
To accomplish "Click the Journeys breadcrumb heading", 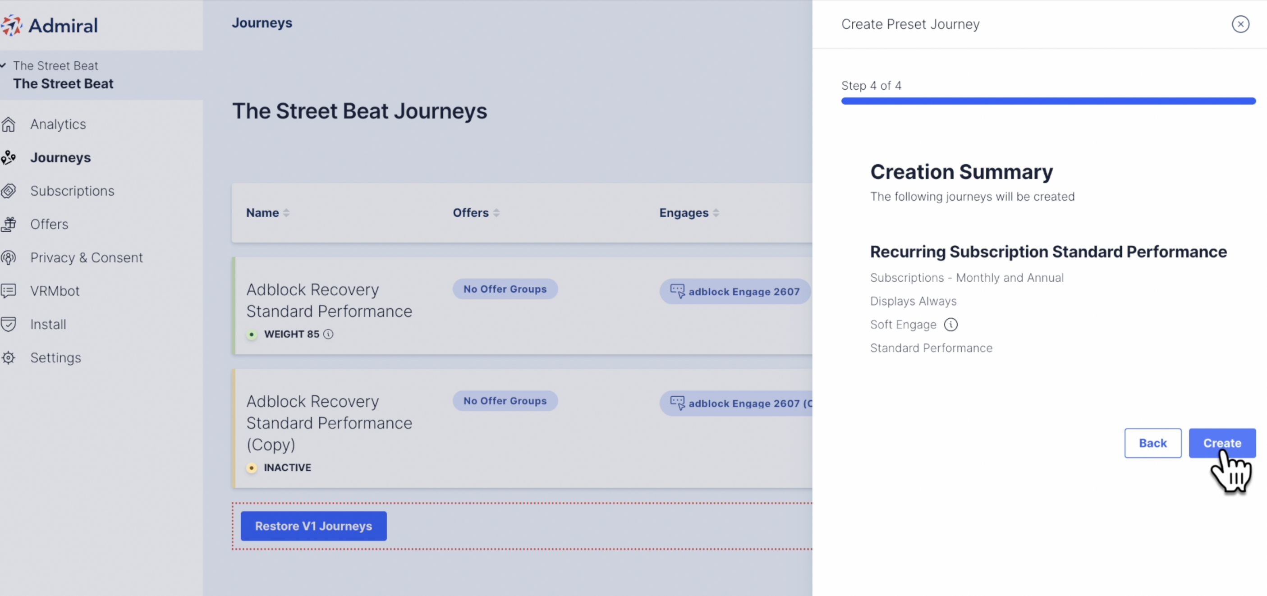I will pos(262,23).
